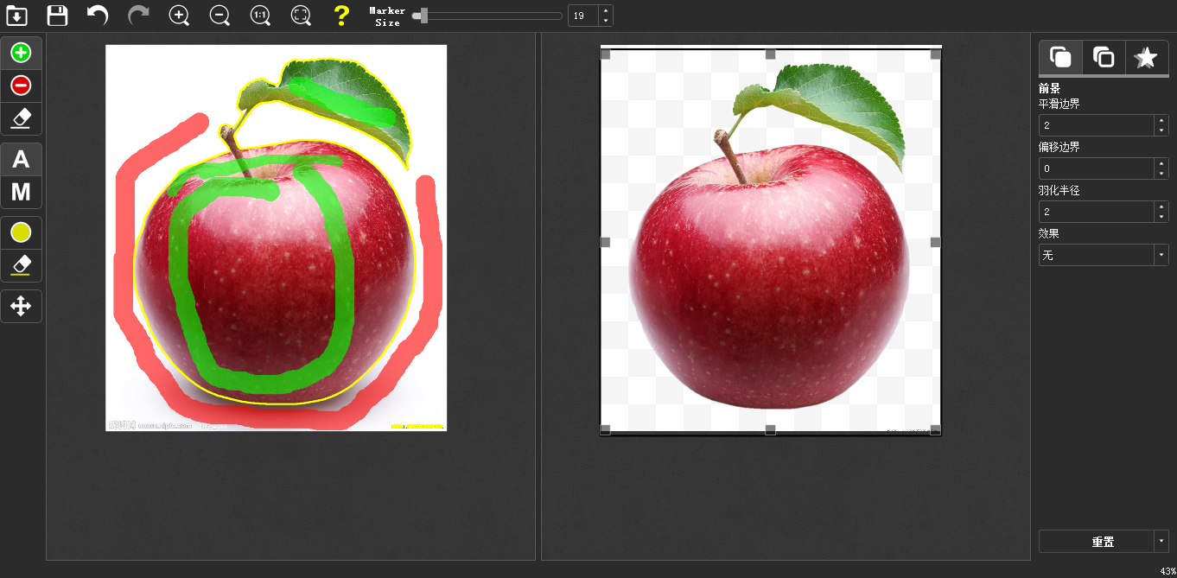Viewport: 1177px width, 578px height.
Task: Set zoom to 1:1 actual size
Action: coord(260,16)
